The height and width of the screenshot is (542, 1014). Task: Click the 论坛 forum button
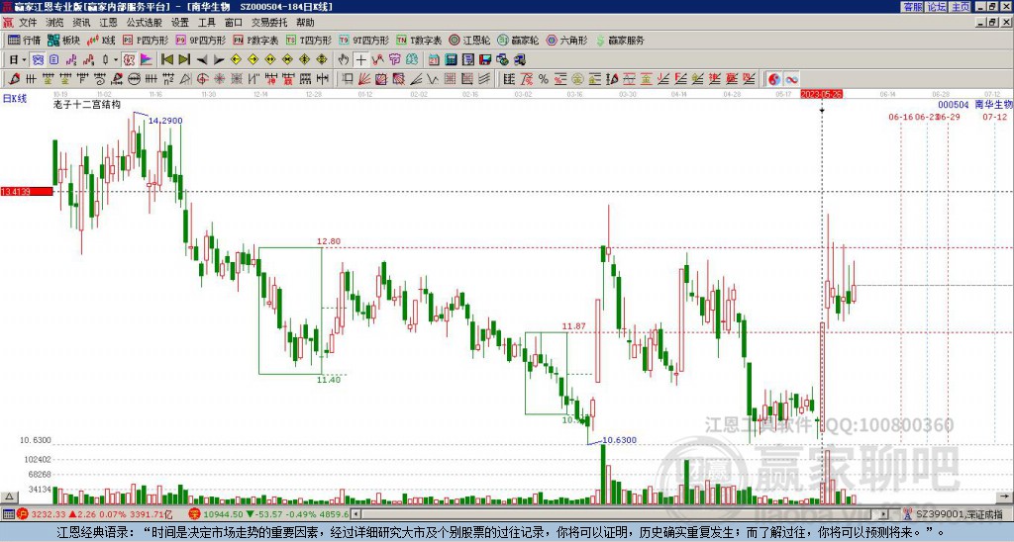[x=937, y=7]
